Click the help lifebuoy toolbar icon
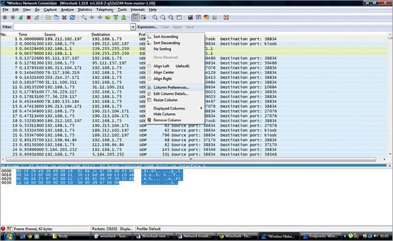This screenshot has height=241, width=393. 226,17
